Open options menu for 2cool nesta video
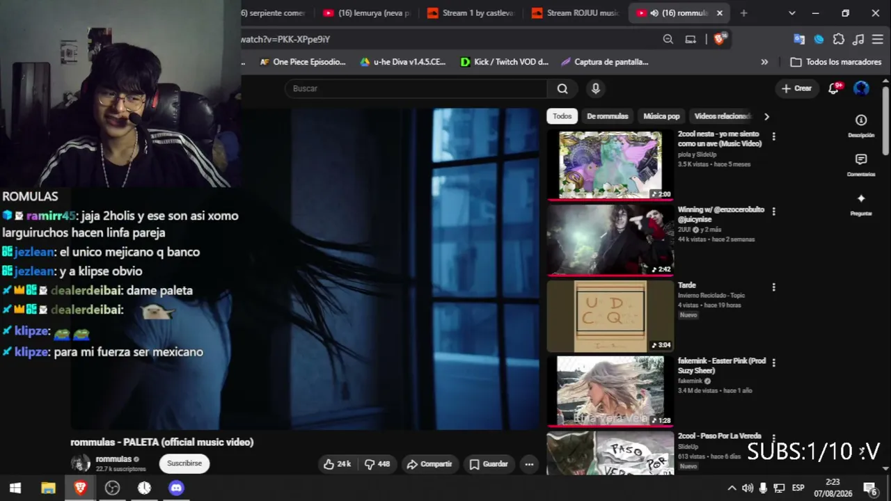The height and width of the screenshot is (501, 891). [x=773, y=136]
